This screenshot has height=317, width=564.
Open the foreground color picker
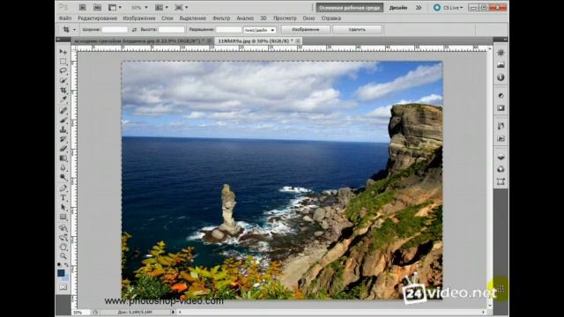[61, 273]
